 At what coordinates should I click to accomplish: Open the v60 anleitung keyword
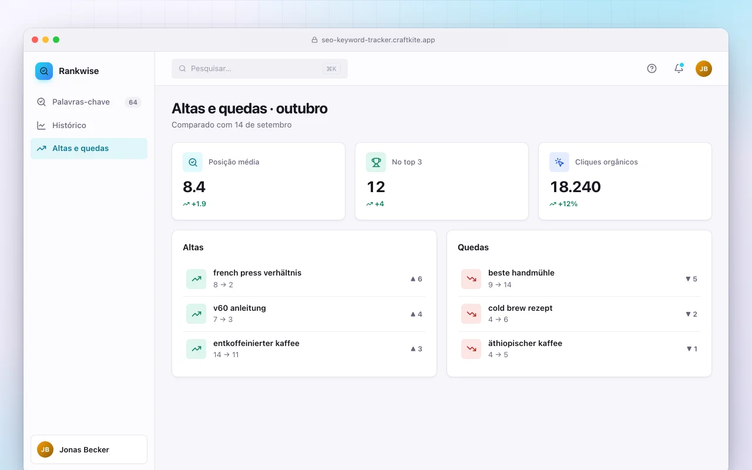pyautogui.click(x=304, y=314)
